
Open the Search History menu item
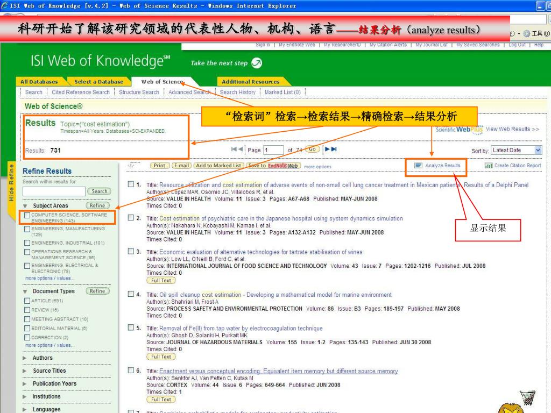[237, 92]
